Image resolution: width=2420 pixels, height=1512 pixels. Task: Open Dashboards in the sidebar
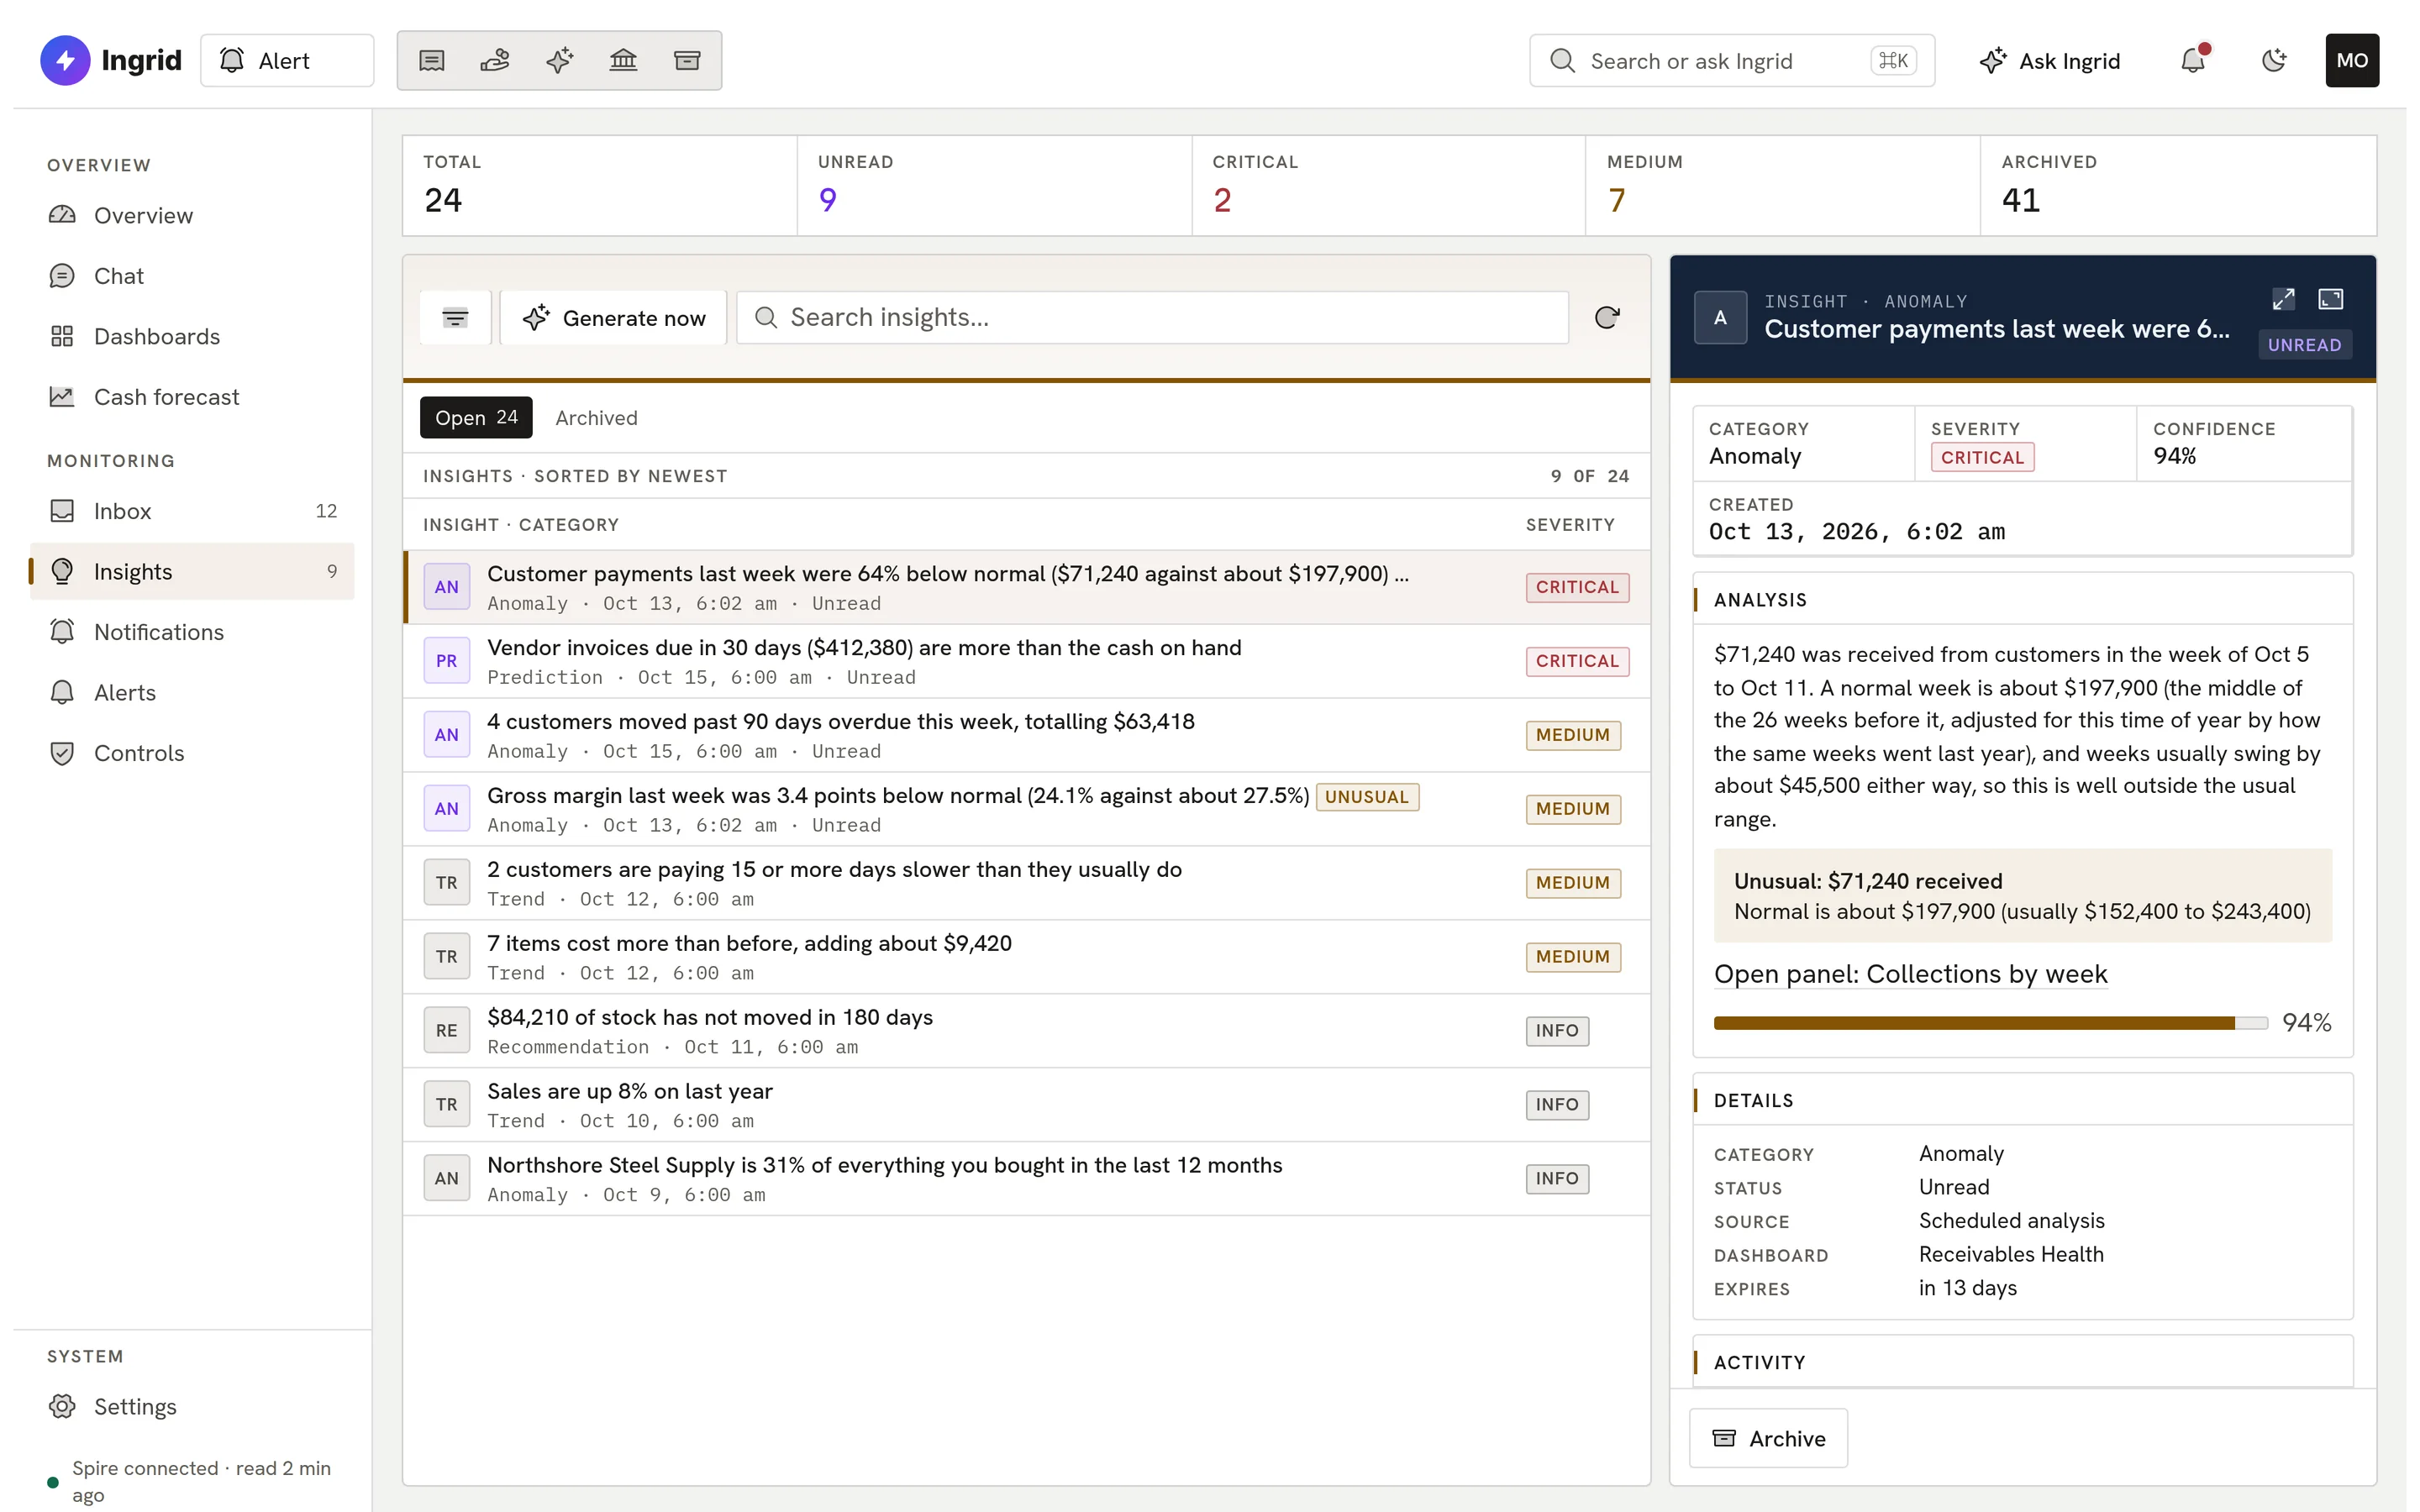[x=192, y=337]
